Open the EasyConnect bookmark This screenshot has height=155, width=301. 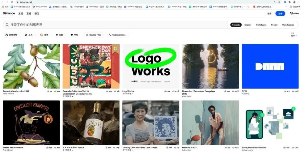[x=40, y=6]
